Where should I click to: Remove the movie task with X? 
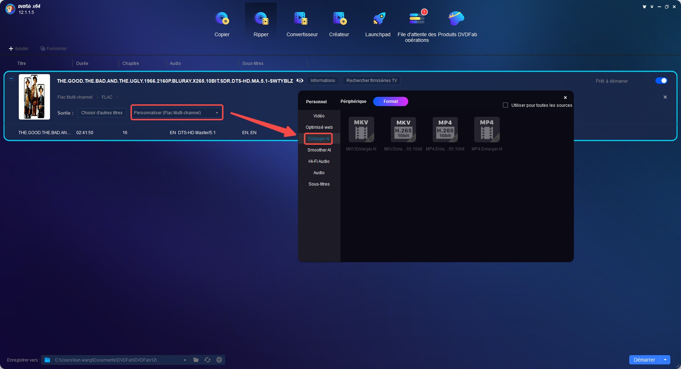click(x=665, y=97)
